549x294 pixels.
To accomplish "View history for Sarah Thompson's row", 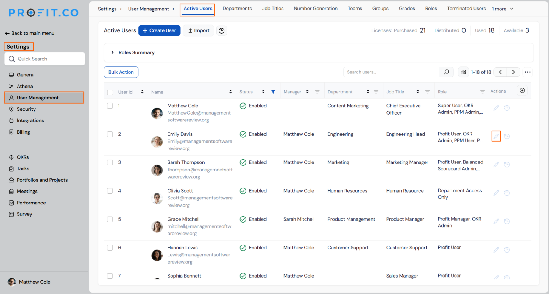I will tap(507, 164).
